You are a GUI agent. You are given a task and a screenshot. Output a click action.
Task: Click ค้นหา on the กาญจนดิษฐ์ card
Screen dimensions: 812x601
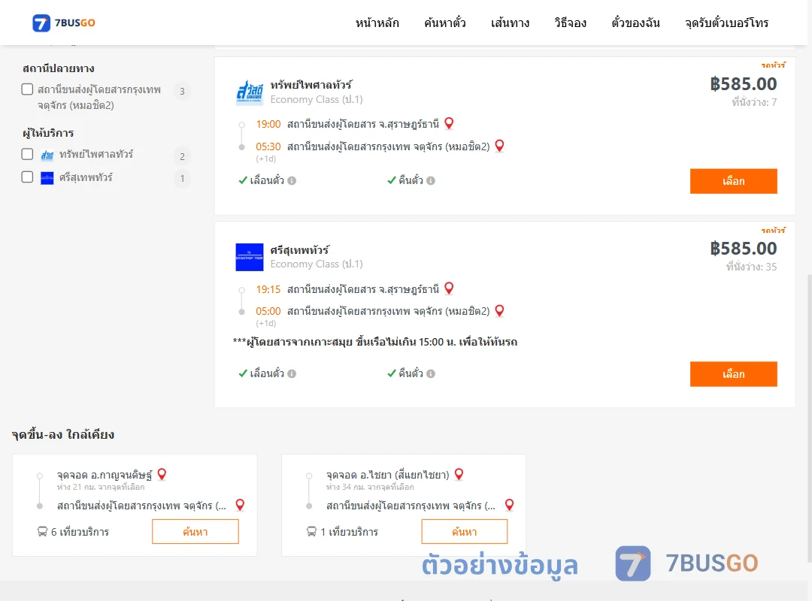(195, 532)
